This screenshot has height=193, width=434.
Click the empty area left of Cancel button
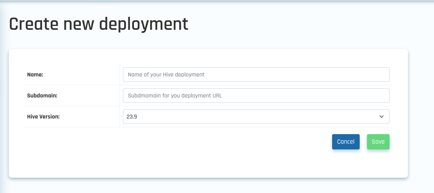pos(230,142)
